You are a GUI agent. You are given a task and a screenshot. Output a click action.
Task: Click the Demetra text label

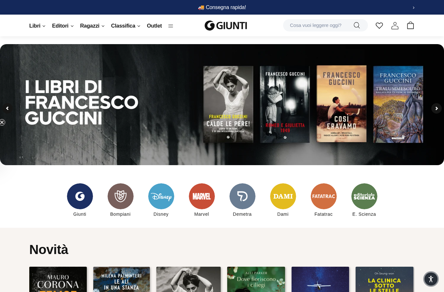pyautogui.click(x=242, y=214)
